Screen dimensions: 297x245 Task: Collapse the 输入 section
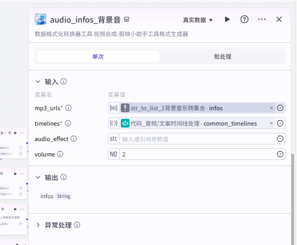tap(38, 82)
